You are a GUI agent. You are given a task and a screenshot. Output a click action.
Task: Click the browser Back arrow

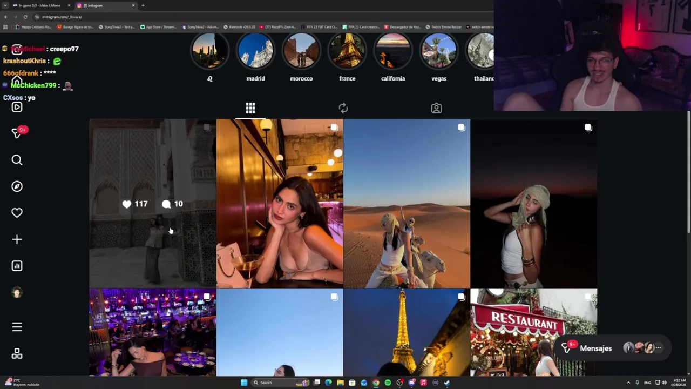[x=5, y=17]
